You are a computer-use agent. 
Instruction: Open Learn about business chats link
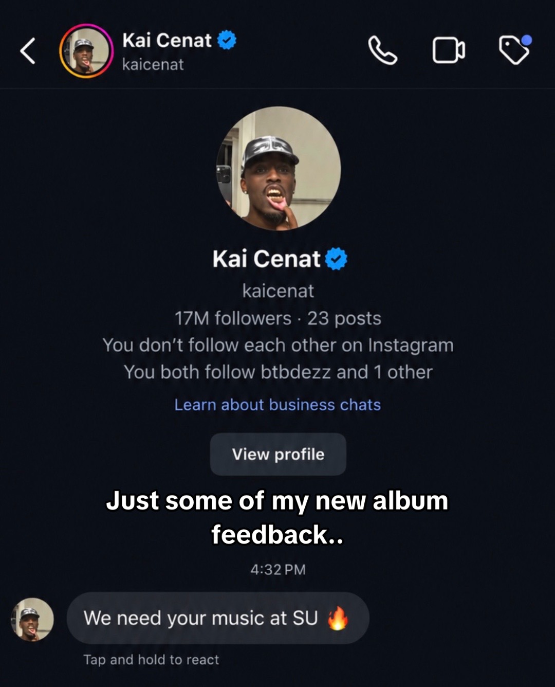(x=277, y=405)
